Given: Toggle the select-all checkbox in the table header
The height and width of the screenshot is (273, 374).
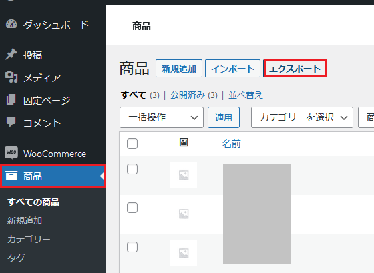Looking at the screenshot, I should point(132,144).
